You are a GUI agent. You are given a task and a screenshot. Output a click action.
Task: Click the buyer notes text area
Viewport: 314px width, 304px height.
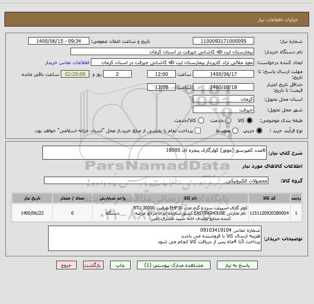[155, 238]
